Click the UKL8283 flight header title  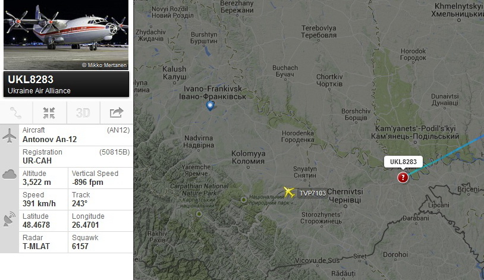pos(30,80)
